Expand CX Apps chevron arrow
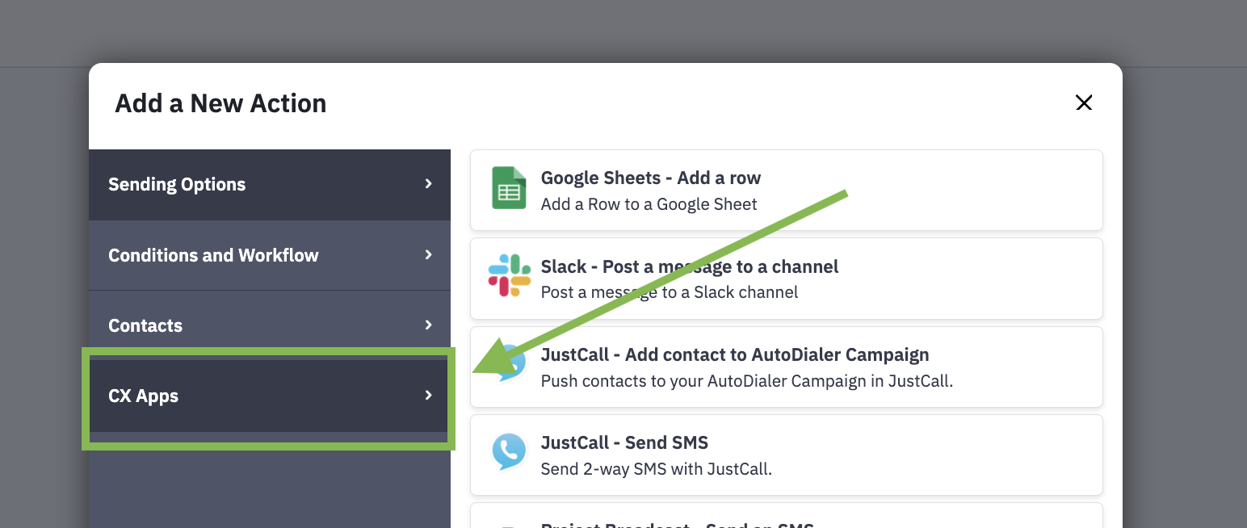This screenshot has width=1247, height=528. coord(429,396)
